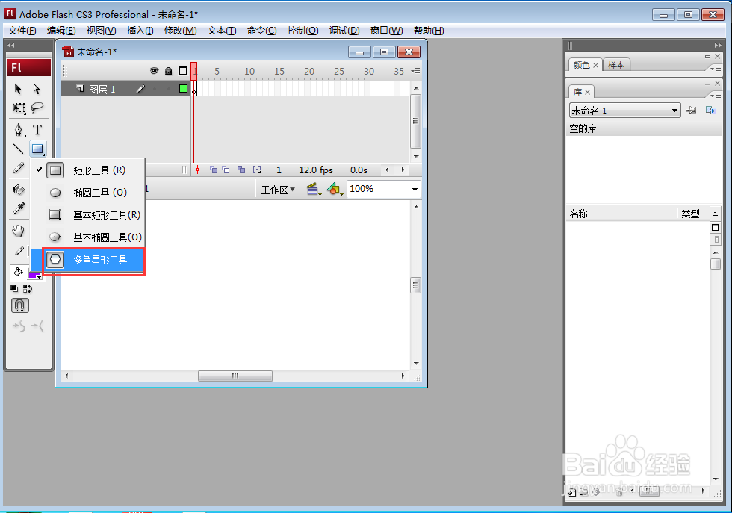Click the Rectangle tool button in toolbox
This screenshot has width=732, height=513.
tap(37, 149)
